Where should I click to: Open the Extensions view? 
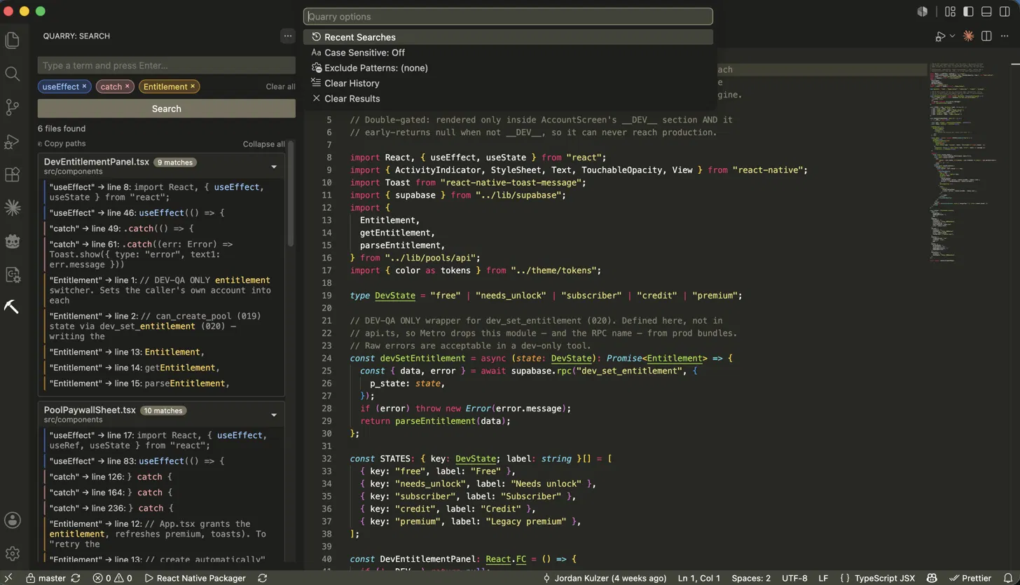(x=12, y=174)
